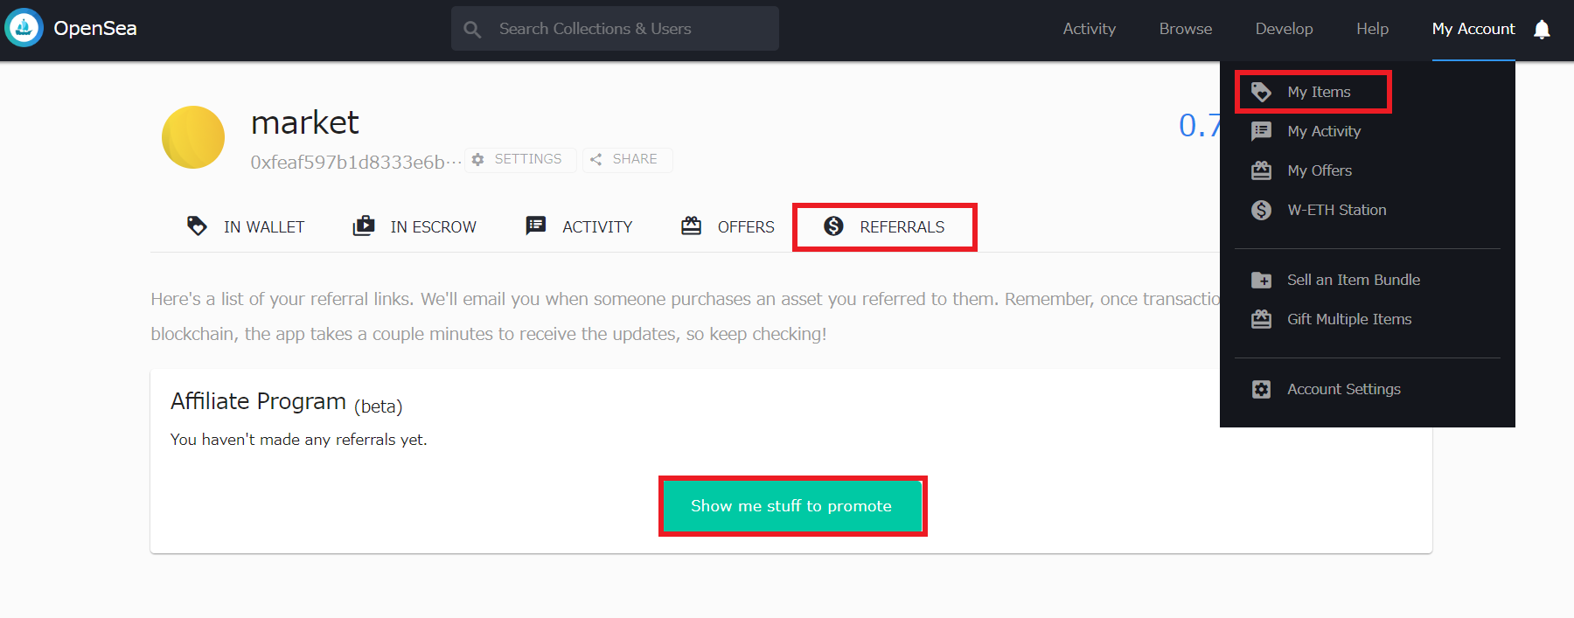
Task: Focus the Search Collections & Users field
Action: [615, 29]
